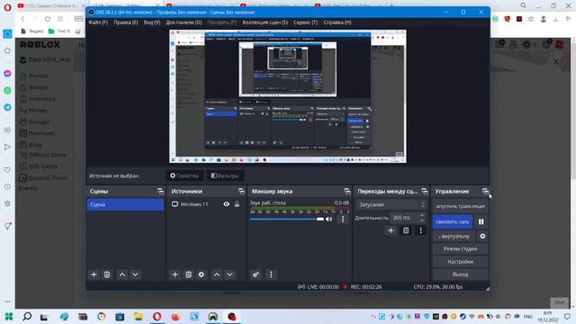576x324 pixels.
Task: Open mixer panel three-dot menu at bottom
Action: point(271,274)
